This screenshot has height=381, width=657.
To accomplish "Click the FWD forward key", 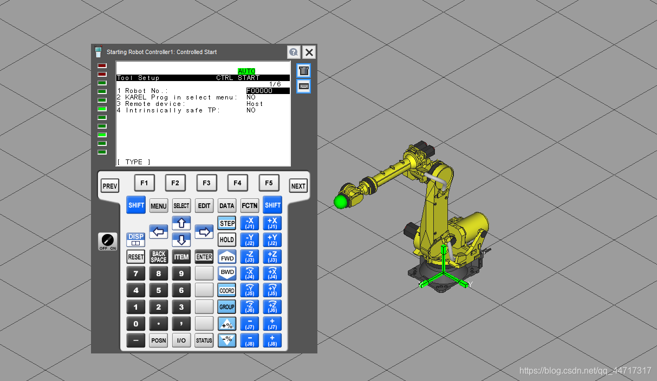I will [x=227, y=257].
